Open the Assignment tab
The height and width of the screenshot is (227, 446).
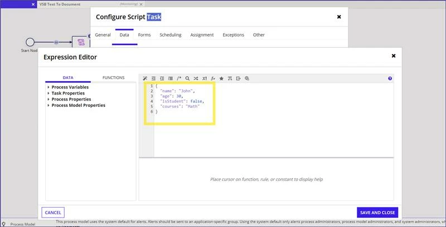coord(202,35)
